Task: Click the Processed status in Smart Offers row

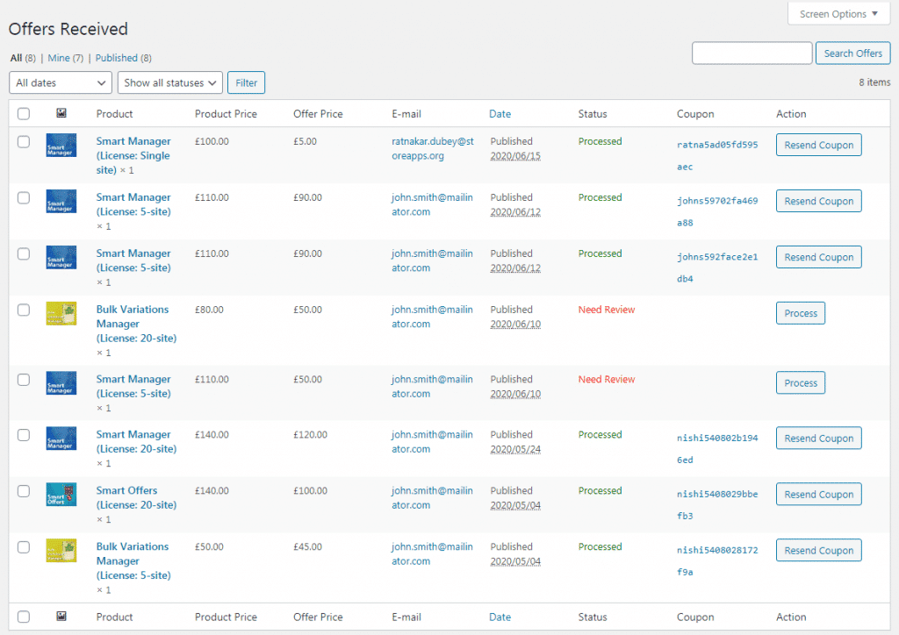Action: (600, 490)
